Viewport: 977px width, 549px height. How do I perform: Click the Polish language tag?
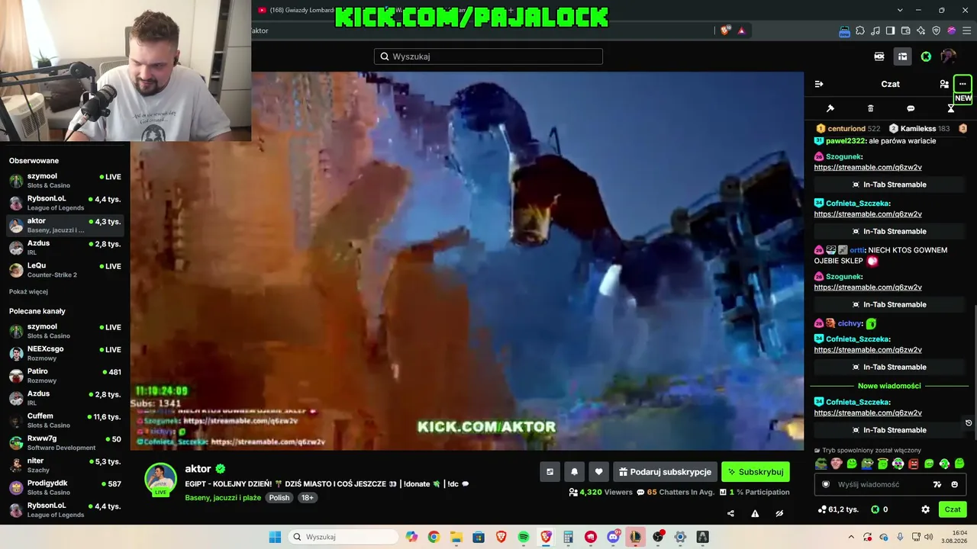pyautogui.click(x=279, y=498)
